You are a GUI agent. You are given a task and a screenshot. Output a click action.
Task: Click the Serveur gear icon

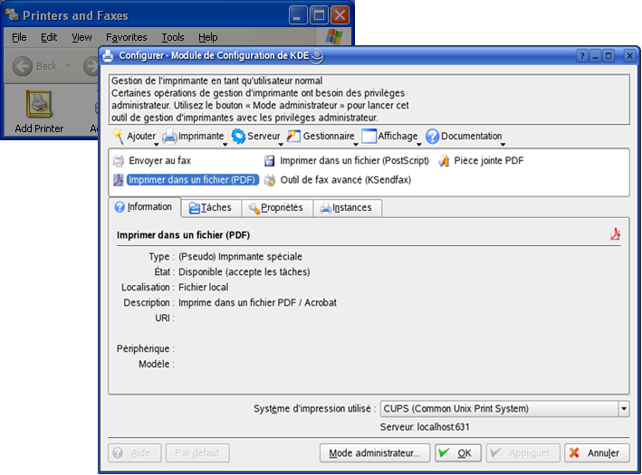(x=238, y=137)
